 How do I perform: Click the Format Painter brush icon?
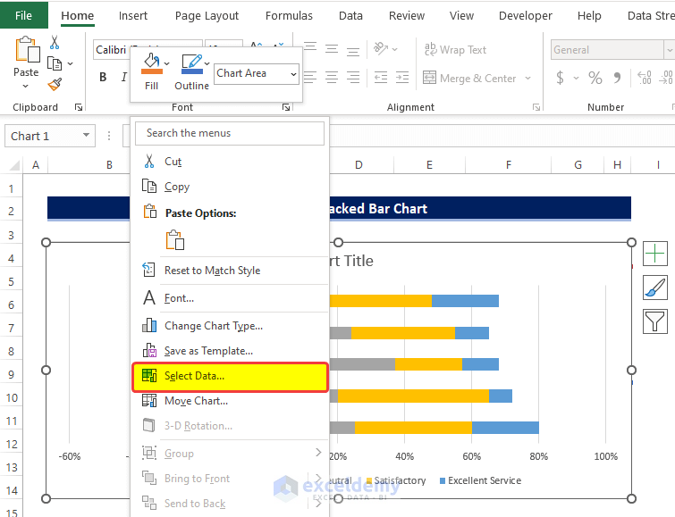55,85
